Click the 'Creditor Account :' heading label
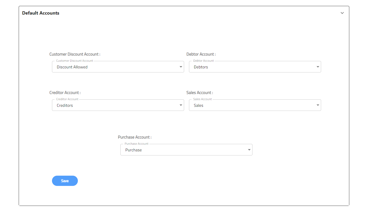The image size is (369, 211). pos(65,93)
